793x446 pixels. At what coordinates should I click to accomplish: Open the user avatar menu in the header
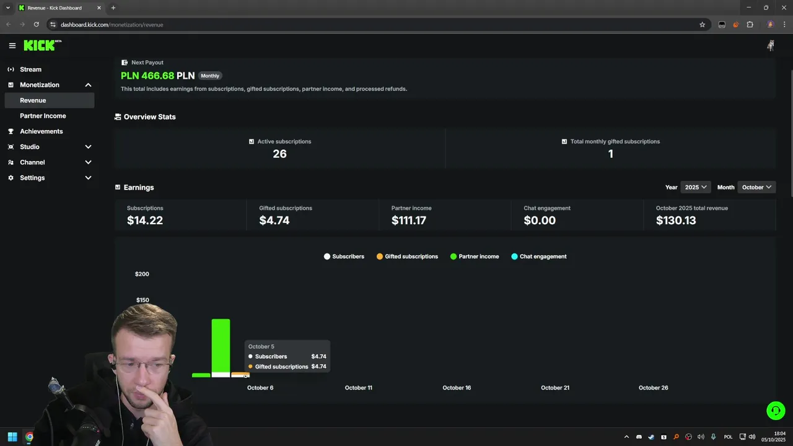tap(771, 45)
